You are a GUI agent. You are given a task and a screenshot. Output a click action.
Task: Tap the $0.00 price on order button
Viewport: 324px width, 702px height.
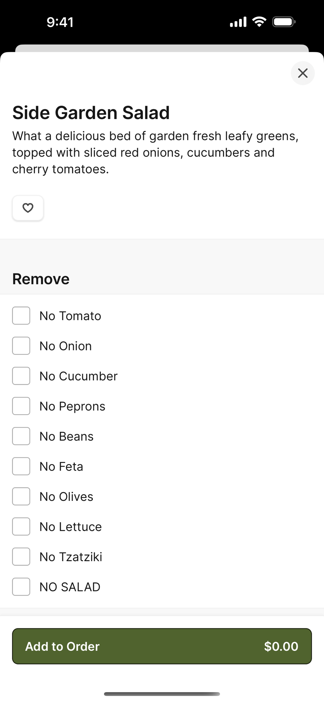pyautogui.click(x=281, y=646)
